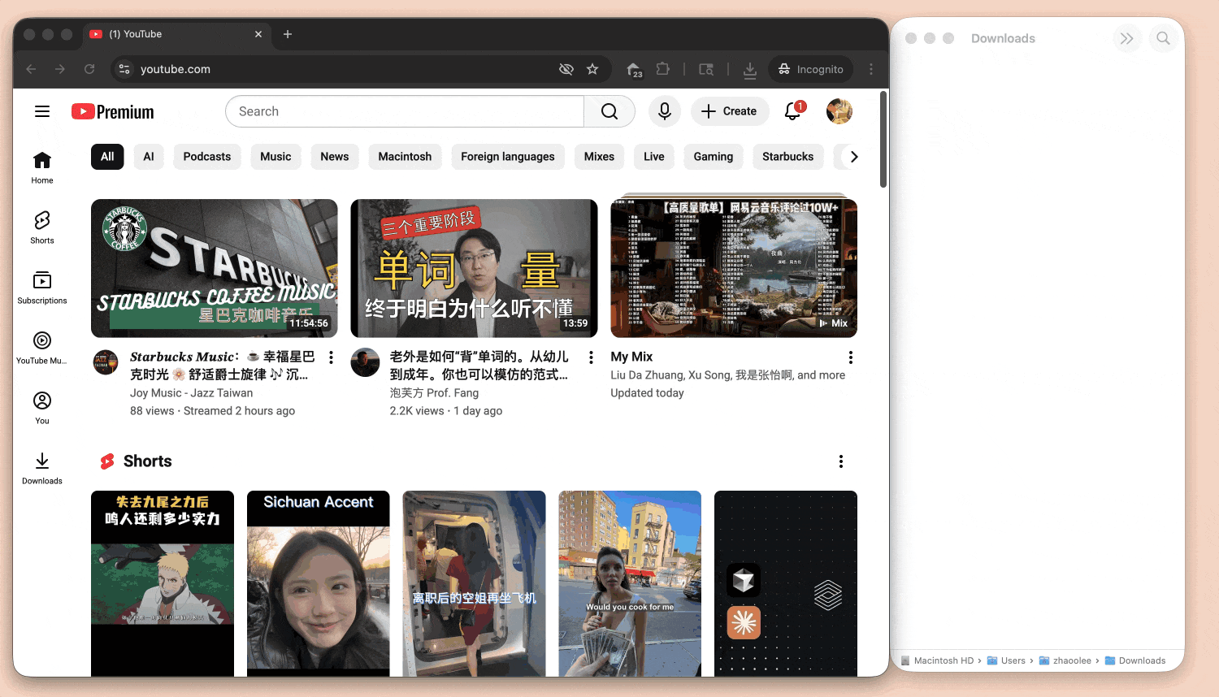
Task: Toggle the tracking protection eye icon
Action: pos(566,69)
